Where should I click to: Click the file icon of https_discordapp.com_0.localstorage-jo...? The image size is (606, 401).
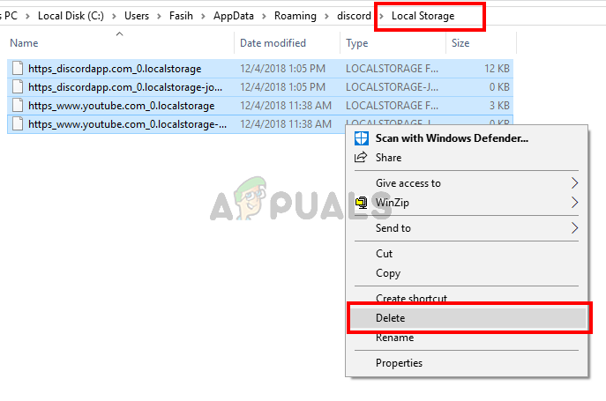18,87
